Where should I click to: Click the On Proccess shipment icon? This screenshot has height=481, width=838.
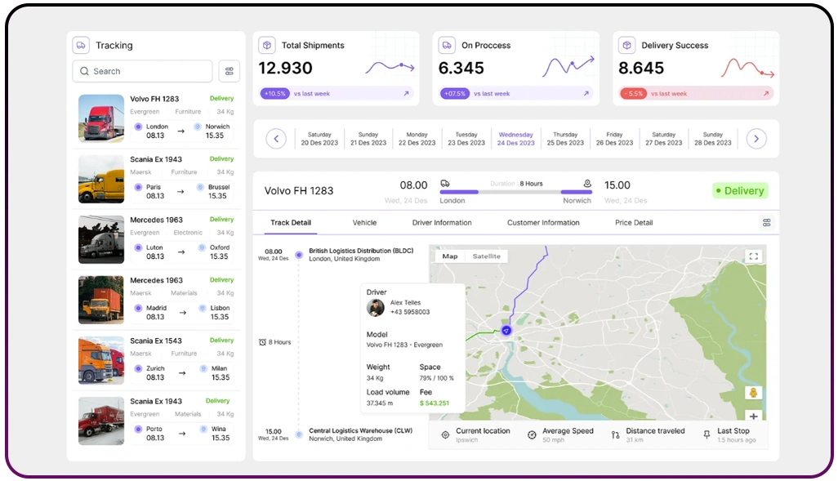coord(445,45)
